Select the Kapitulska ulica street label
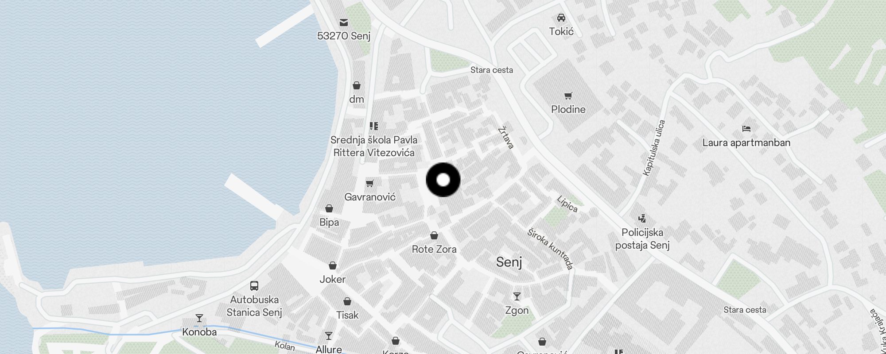The height and width of the screenshot is (354, 886). [654, 148]
